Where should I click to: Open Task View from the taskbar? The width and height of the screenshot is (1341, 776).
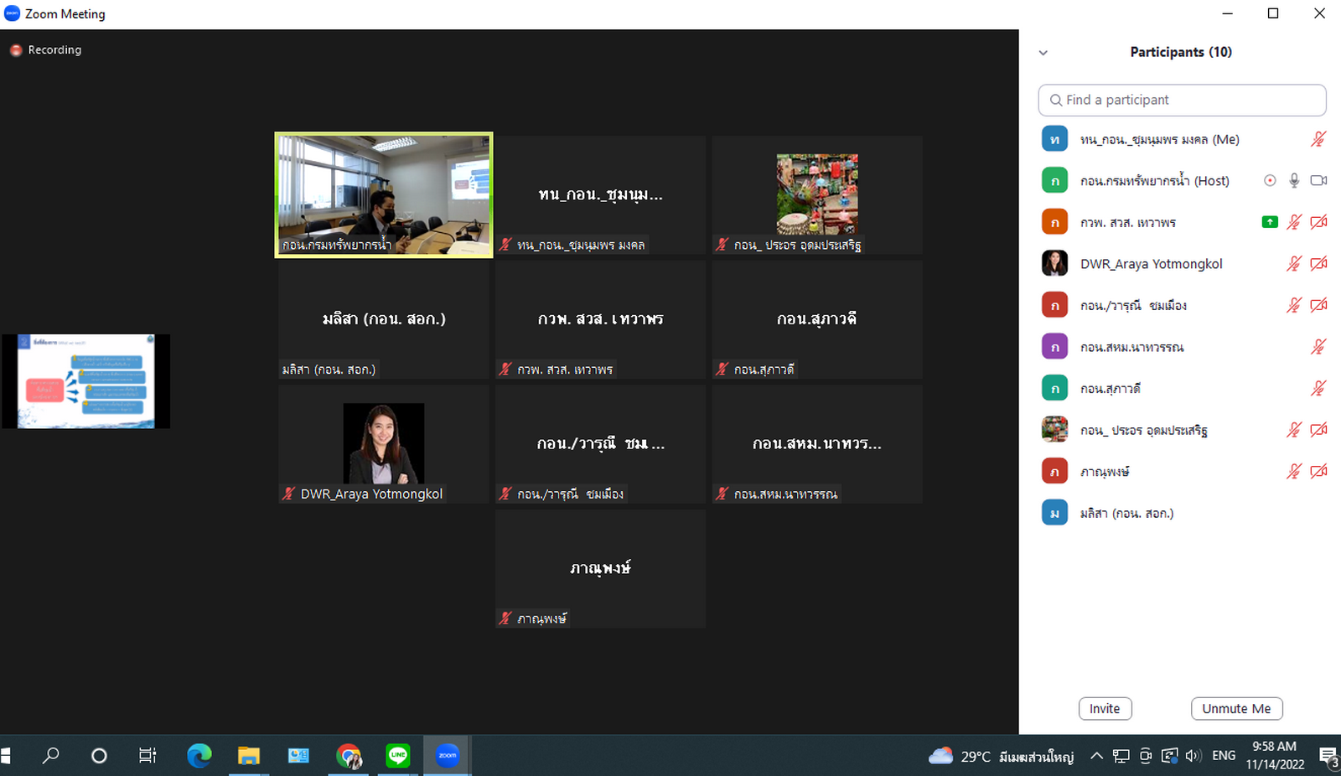tap(148, 756)
